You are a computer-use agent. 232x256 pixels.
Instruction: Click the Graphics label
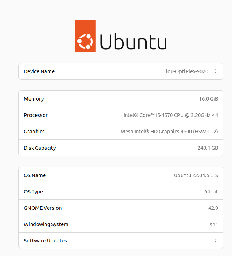point(34,132)
